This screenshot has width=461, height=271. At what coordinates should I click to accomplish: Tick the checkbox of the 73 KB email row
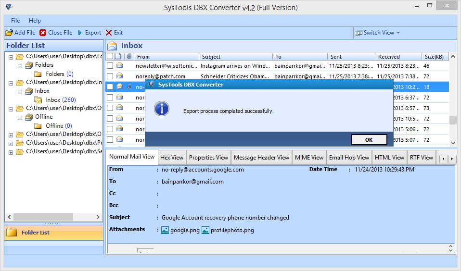coord(110,108)
